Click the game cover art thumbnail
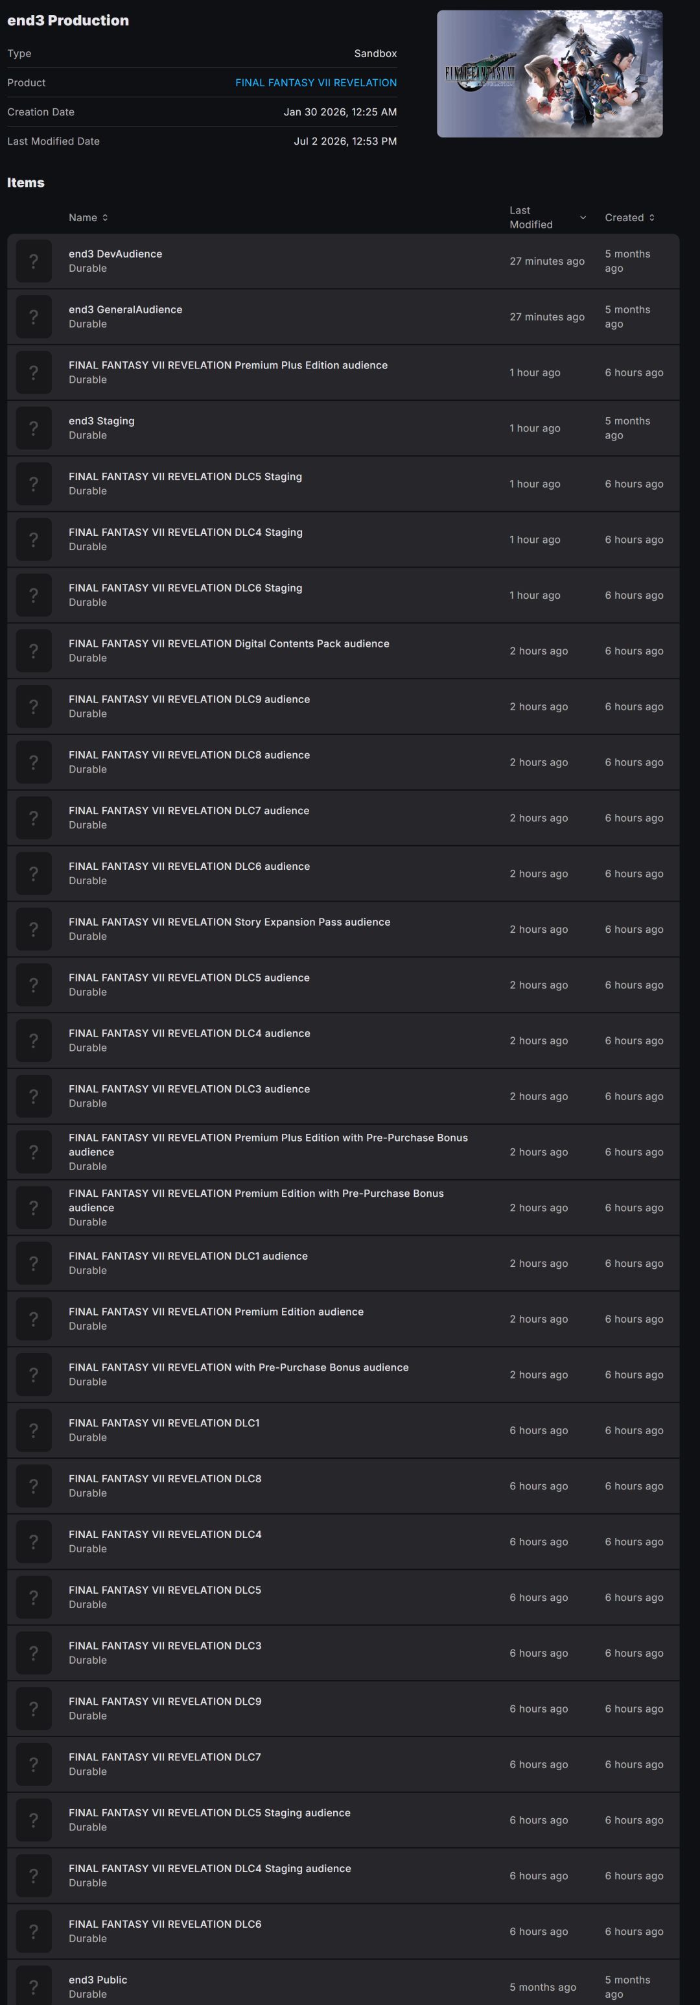Image resolution: width=700 pixels, height=2005 pixels. (x=550, y=74)
